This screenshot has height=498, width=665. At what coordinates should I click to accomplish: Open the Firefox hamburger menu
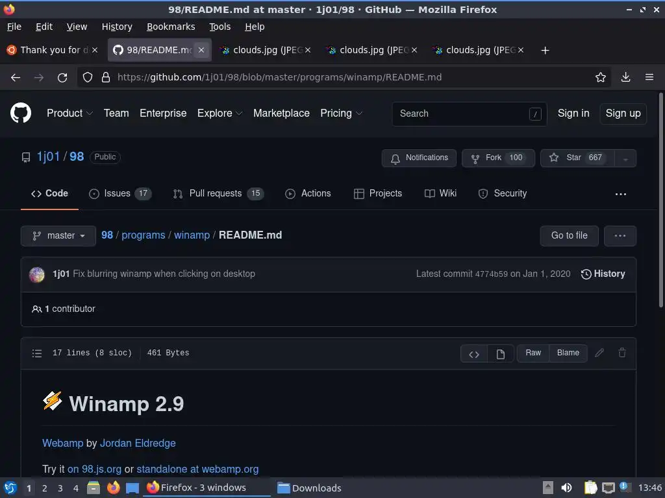coord(649,77)
